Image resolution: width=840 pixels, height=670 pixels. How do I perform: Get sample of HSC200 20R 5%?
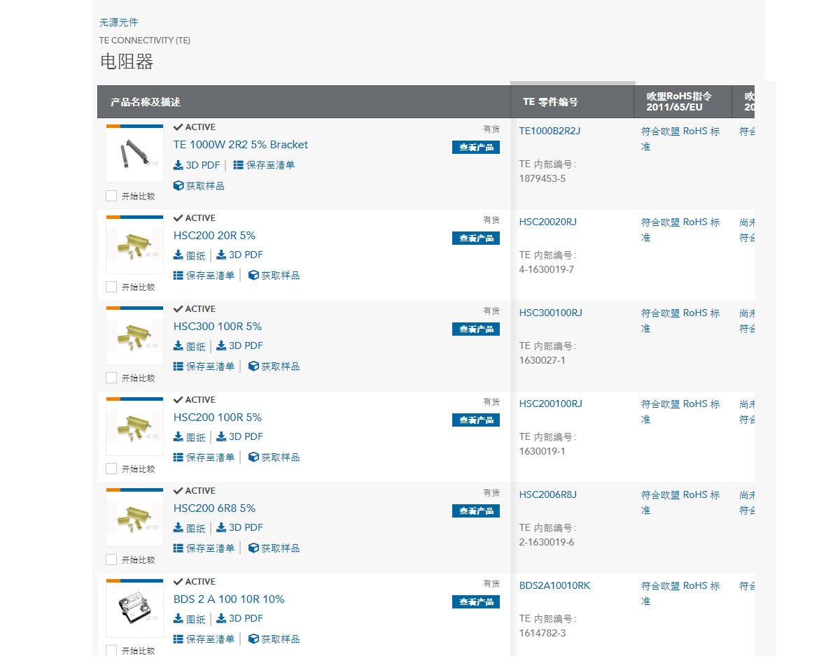274,276
